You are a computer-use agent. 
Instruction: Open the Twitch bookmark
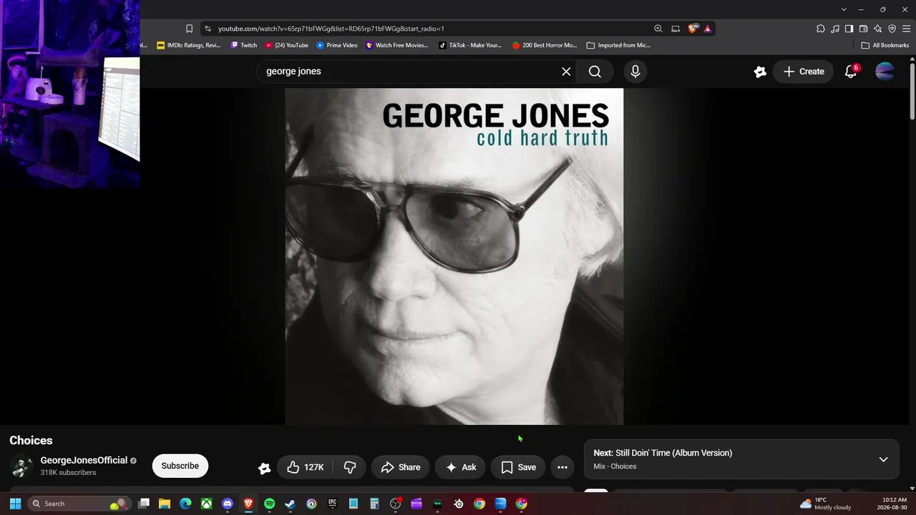tap(243, 45)
